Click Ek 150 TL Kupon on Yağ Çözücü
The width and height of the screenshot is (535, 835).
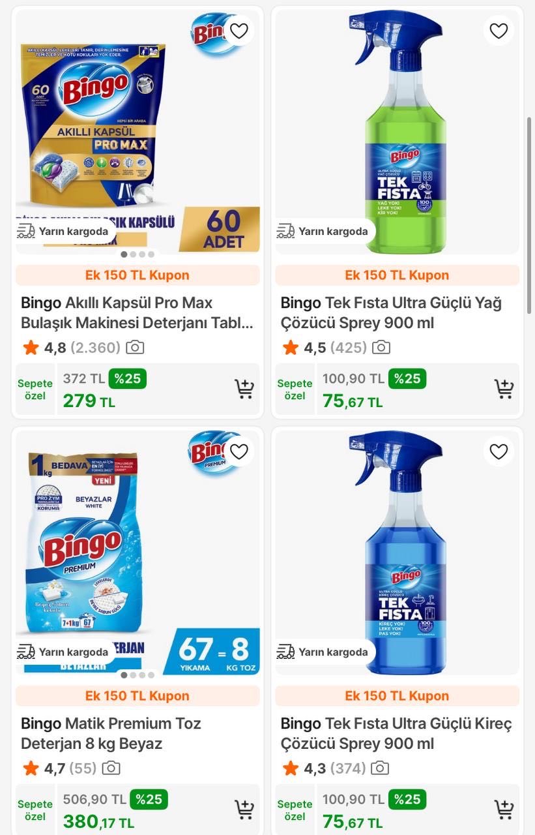tap(397, 275)
